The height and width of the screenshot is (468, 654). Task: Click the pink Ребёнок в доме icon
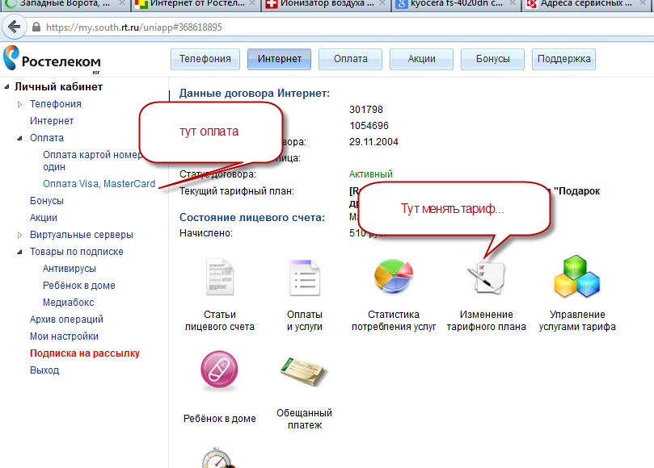[219, 370]
